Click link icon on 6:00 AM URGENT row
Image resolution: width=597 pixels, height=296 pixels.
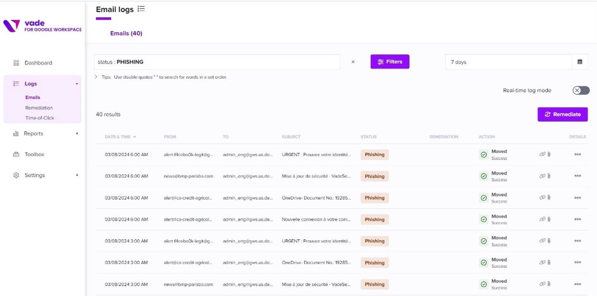tap(542, 154)
